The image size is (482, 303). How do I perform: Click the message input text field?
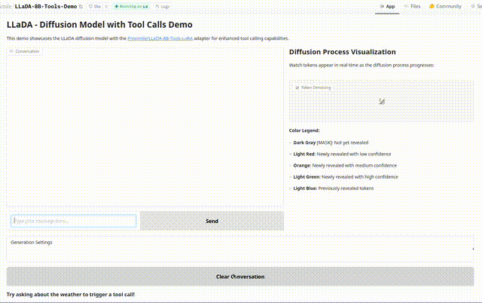click(74, 221)
